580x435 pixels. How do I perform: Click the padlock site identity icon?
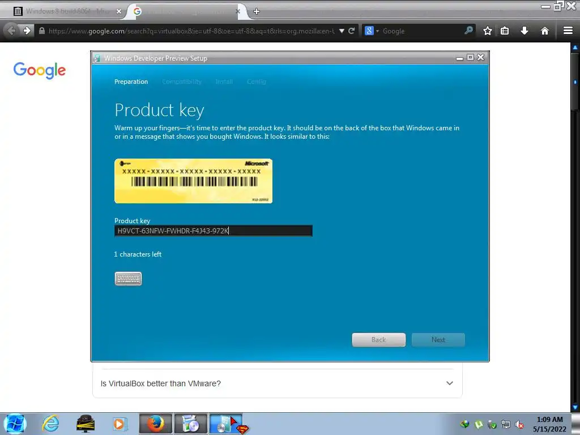(x=42, y=31)
